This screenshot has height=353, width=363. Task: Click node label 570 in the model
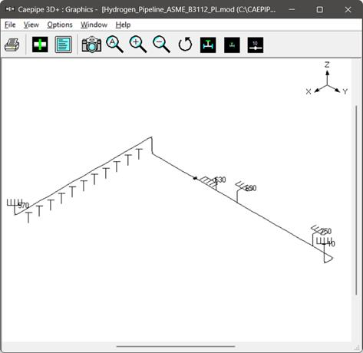click(24, 206)
